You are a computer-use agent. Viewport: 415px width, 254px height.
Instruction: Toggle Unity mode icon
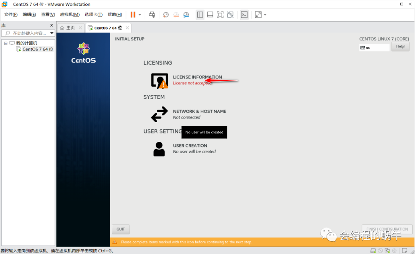coord(230,15)
